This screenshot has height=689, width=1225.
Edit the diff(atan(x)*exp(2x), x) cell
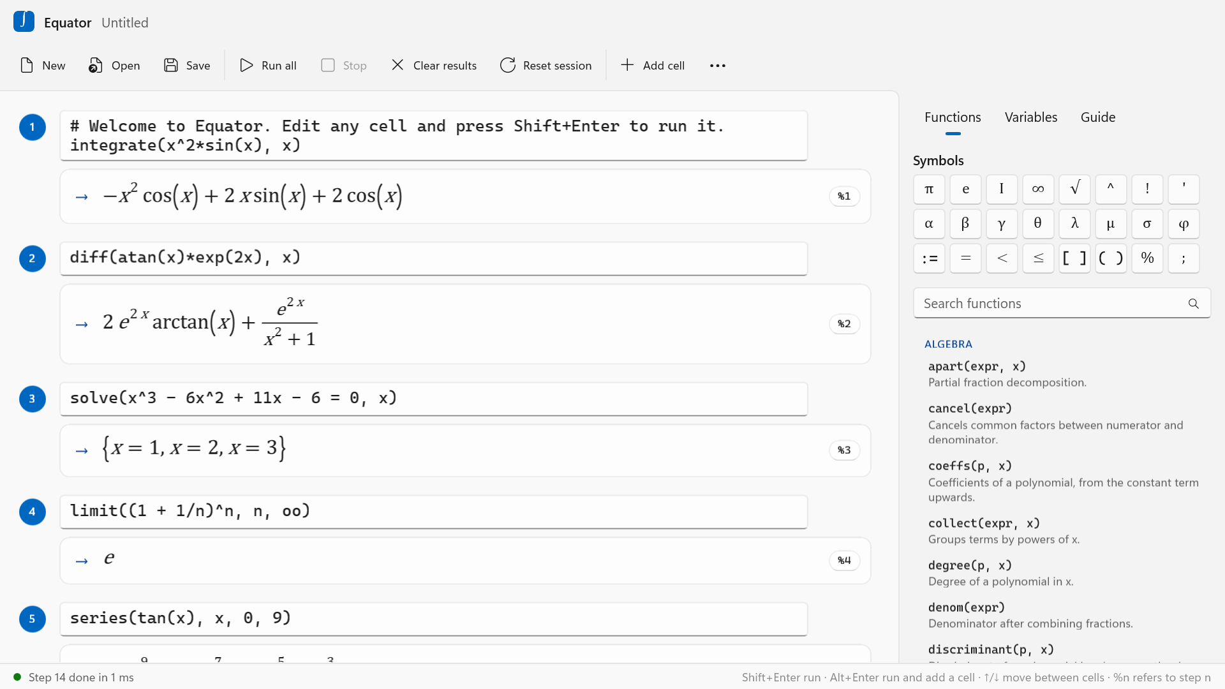[434, 258]
